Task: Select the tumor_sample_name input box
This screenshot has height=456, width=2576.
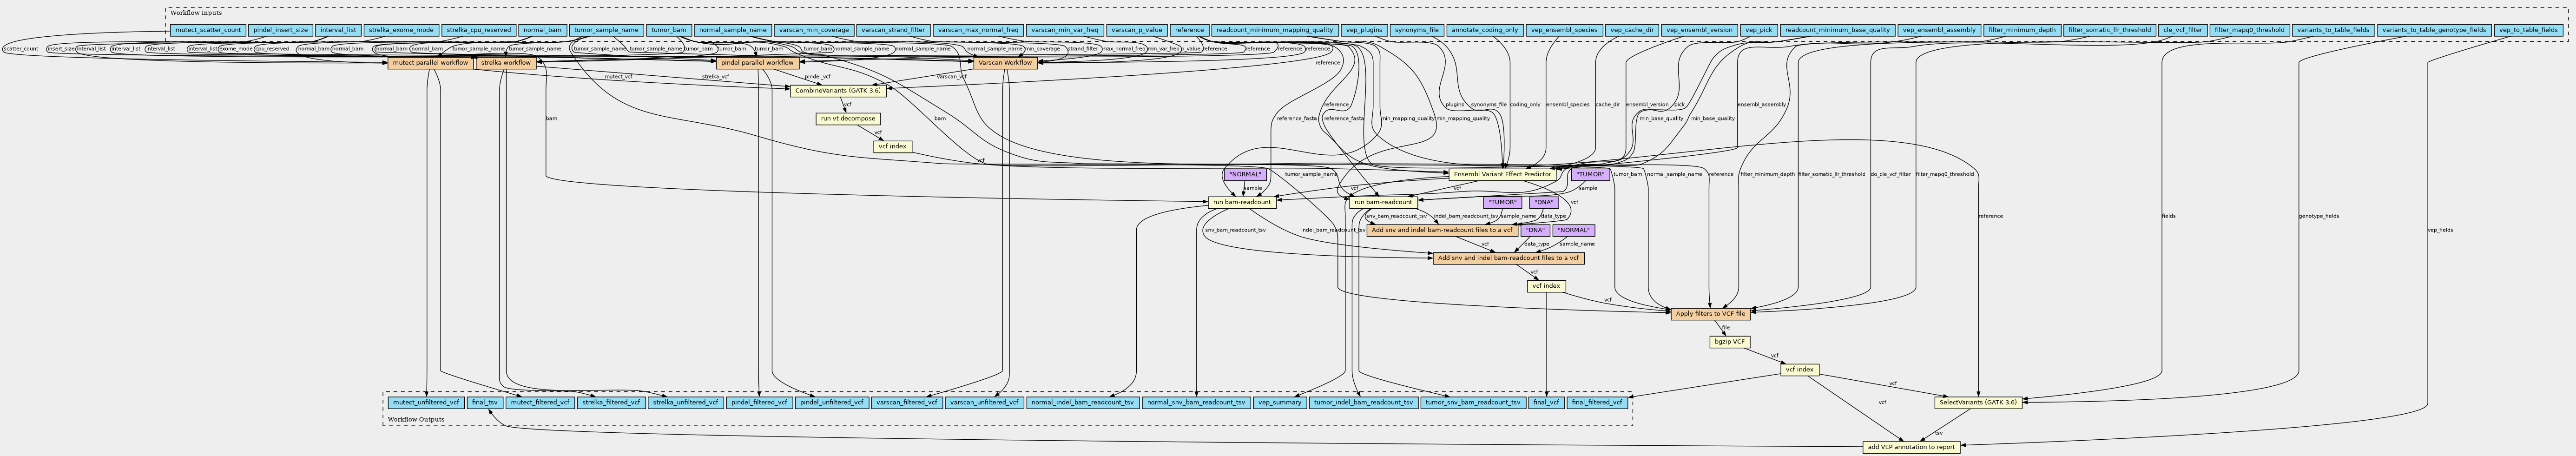Action: [x=606, y=30]
